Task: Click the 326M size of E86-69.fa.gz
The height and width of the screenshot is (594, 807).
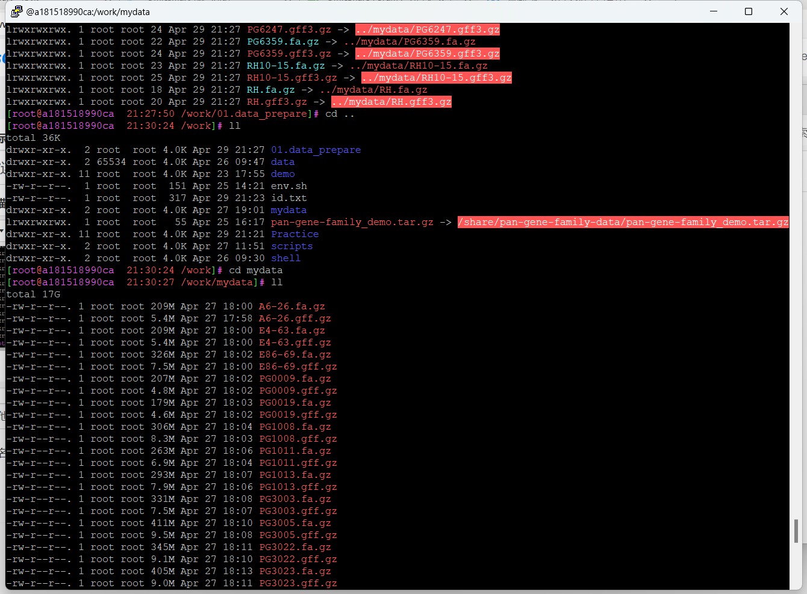Action: 163,354
